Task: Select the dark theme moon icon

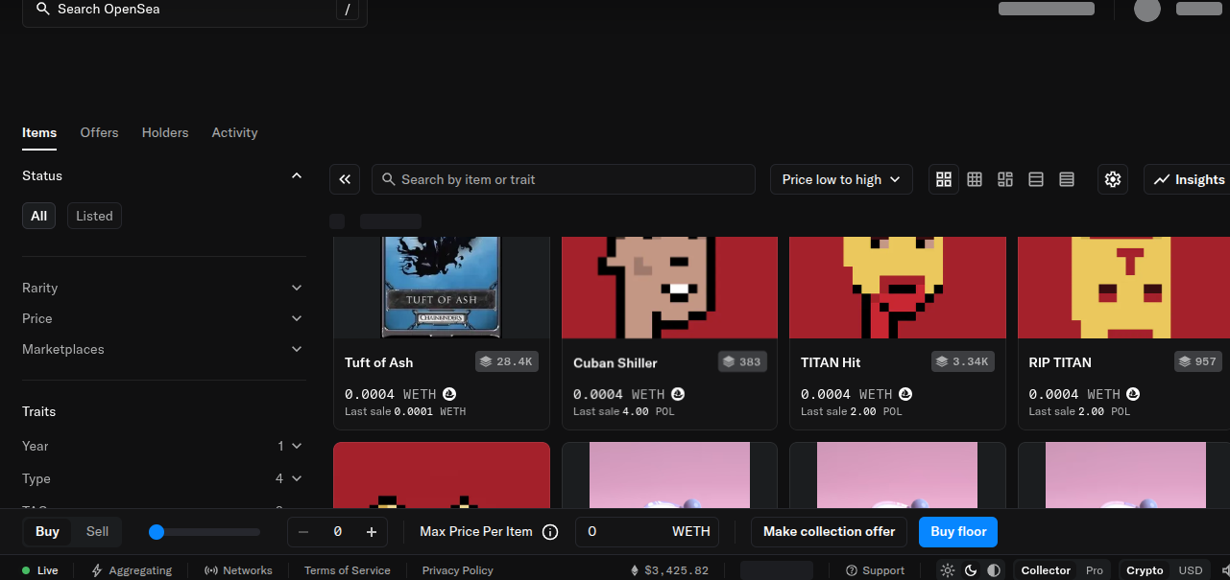Action: click(x=971, y=570)
